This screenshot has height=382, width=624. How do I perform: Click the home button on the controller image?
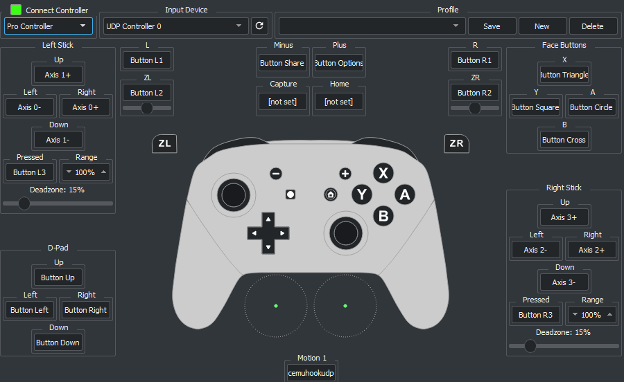(x=330, y=194)
